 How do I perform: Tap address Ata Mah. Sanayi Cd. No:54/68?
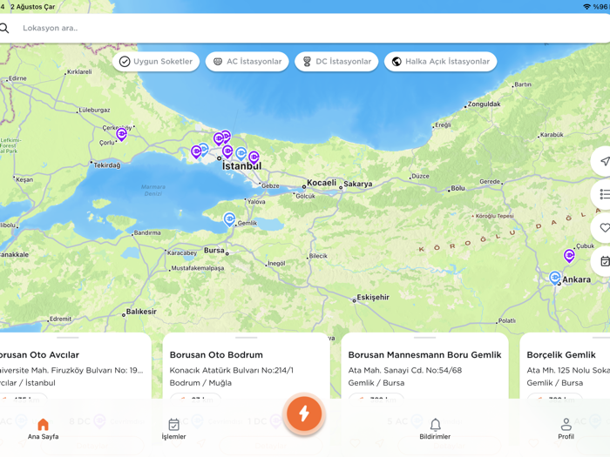point(405,370)
